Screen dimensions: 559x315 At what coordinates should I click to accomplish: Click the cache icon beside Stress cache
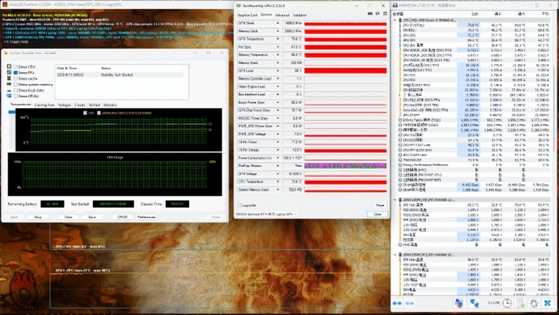click(10, 78)
